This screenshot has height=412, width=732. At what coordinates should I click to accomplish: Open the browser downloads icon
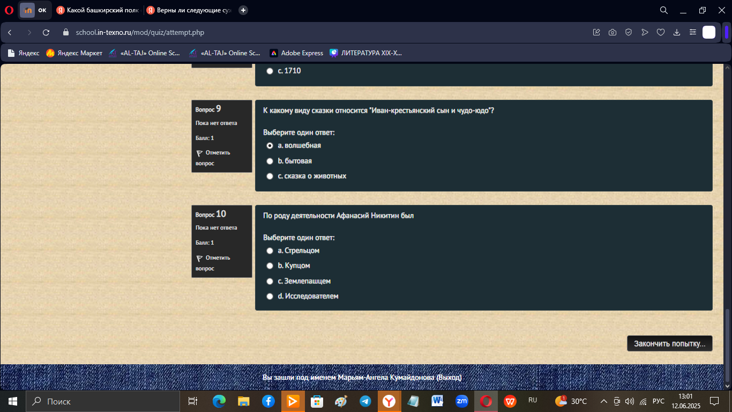click(677, 32)
